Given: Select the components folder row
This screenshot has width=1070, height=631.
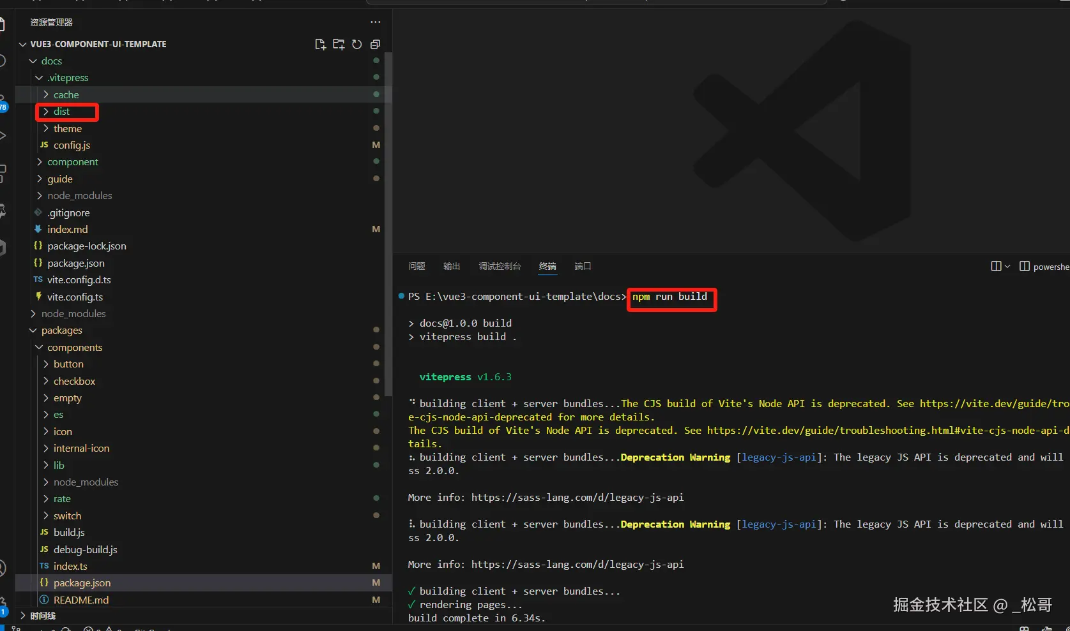Looking at the screenshot, I should click(203, 347).
